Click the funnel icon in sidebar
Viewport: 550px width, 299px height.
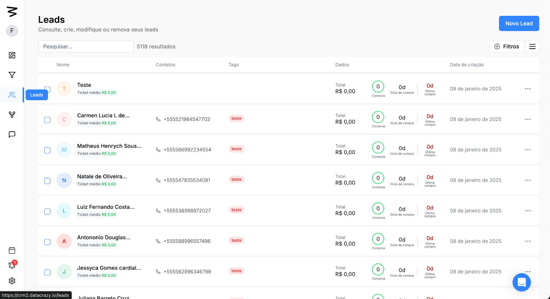click(12, 75)
